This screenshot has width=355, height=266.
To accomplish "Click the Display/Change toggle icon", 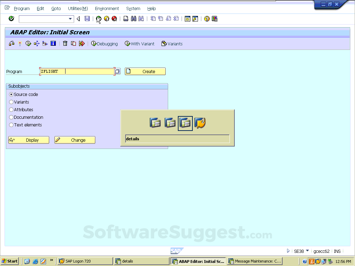I will point(12,43).
